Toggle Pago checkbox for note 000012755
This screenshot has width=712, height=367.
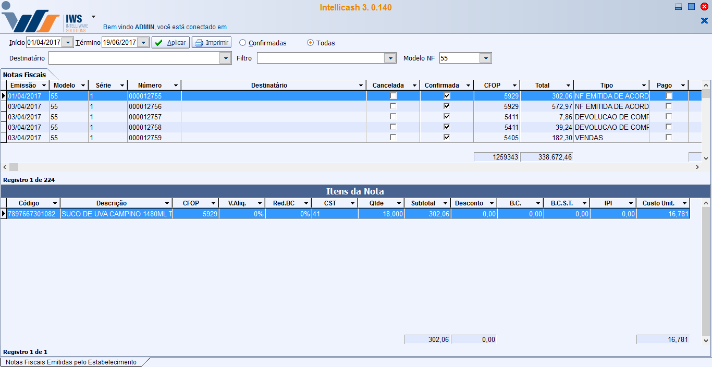coord(669,96)
